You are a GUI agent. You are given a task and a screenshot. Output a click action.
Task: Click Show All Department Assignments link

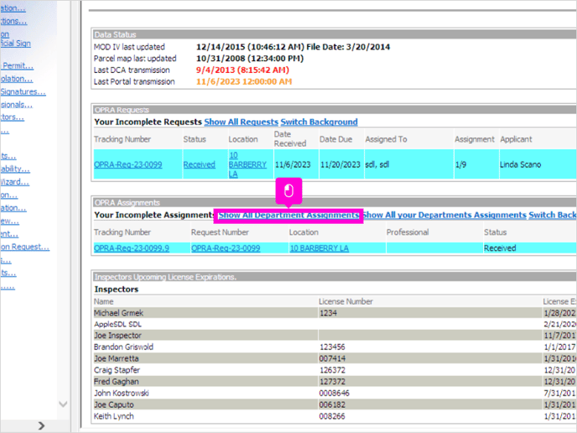[x=288, y=215]
